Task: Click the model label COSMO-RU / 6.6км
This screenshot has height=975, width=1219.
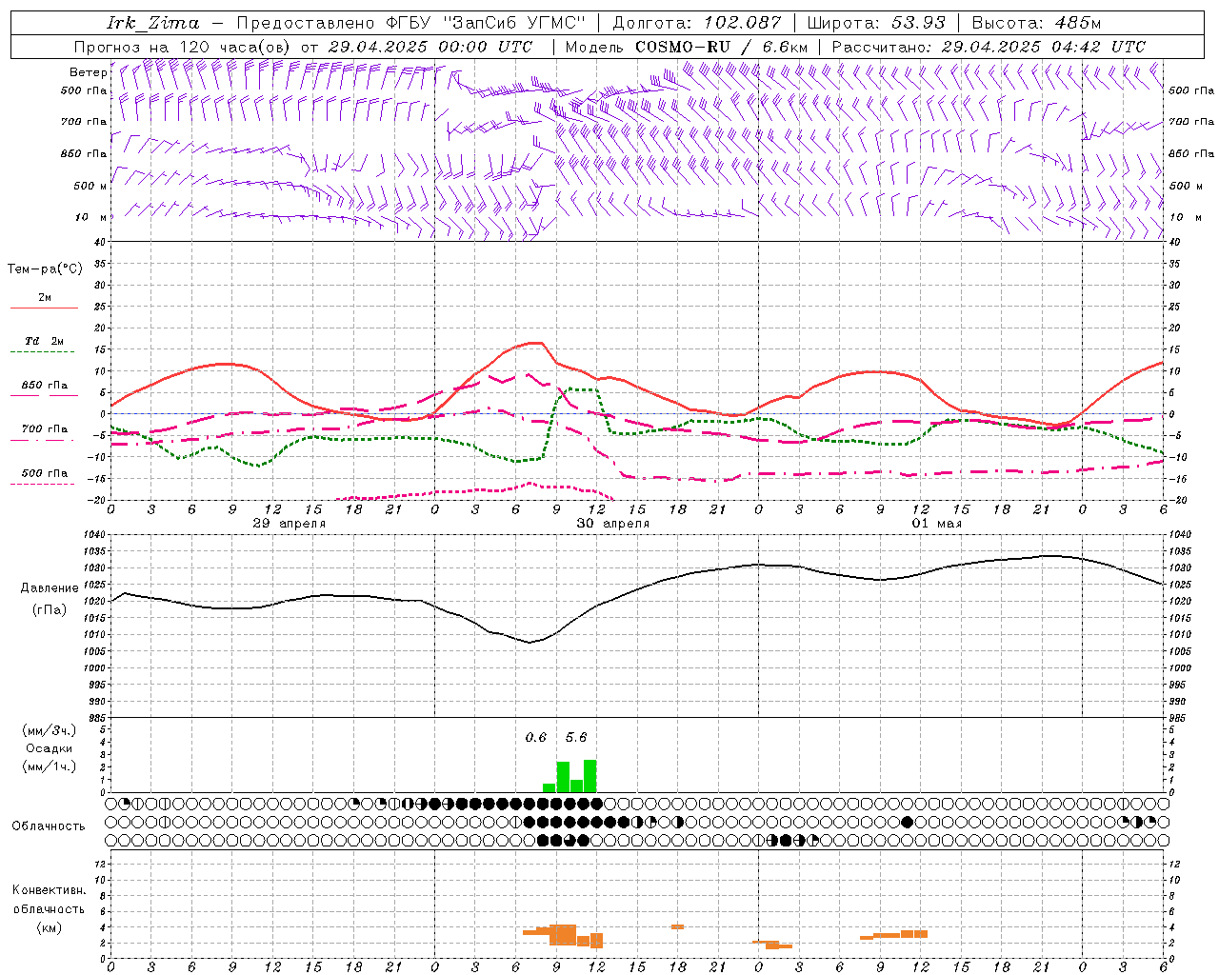Action: (x=722, y=47)
